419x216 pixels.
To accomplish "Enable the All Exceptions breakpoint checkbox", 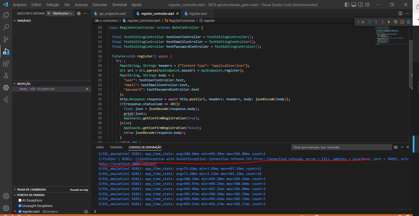I will (20, 200).
